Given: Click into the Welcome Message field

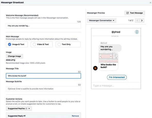Looking at the screenshot, I should [43, 26].
